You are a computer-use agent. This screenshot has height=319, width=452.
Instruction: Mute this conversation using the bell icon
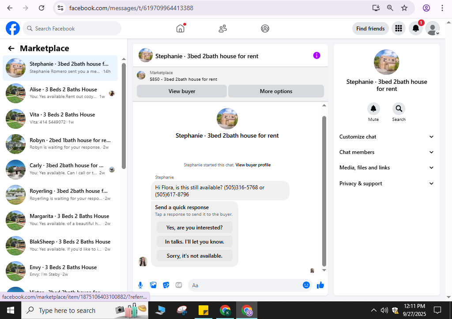(373, 109)
